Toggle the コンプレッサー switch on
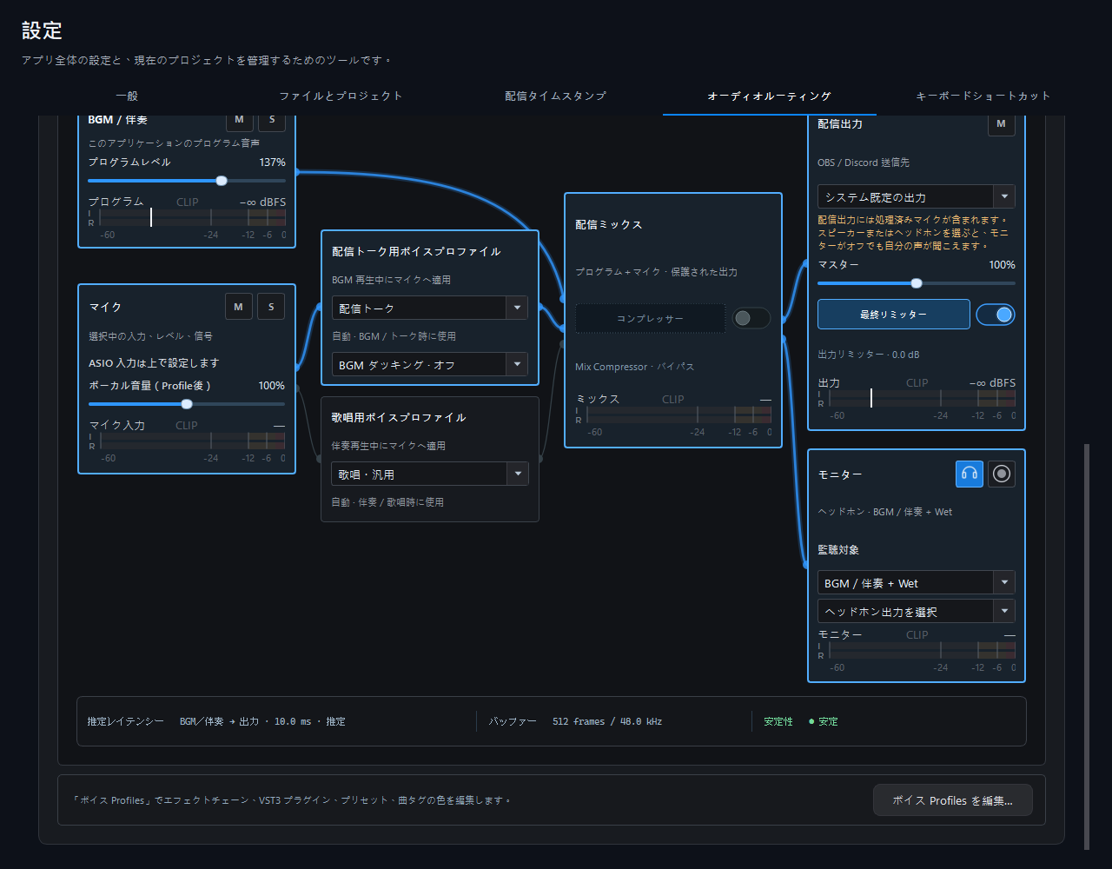This screenshot has height=869, width=1112. tap(751, 318)
